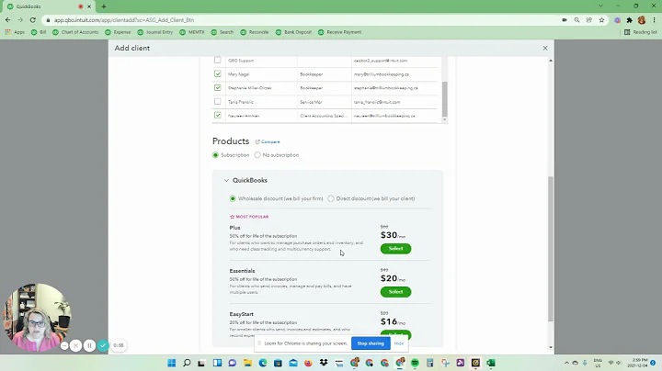Open the Calculator from the taskbar
Viewport: 662px width, 371px height.
click(x=429, y=363)
